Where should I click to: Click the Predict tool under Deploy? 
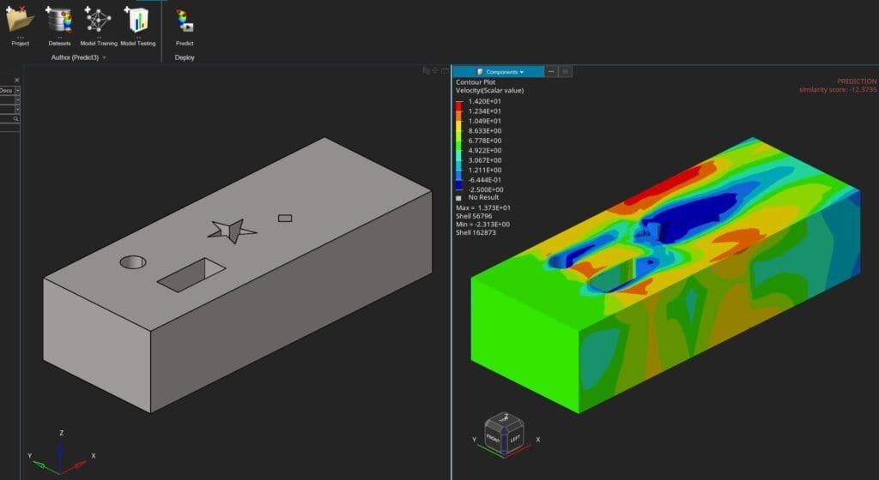click(185, 26)
